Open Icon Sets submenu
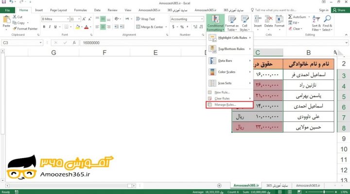350x194 pixels. pyautogui.click(x=230, y=83)
